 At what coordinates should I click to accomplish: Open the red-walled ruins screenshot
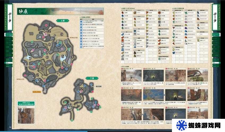point(197,95)
